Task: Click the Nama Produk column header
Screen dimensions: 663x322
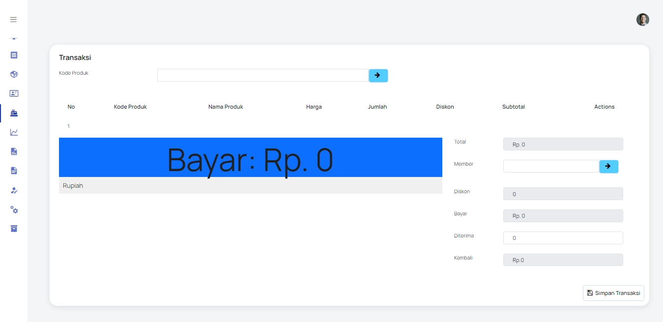Action: tap(226, 107)
